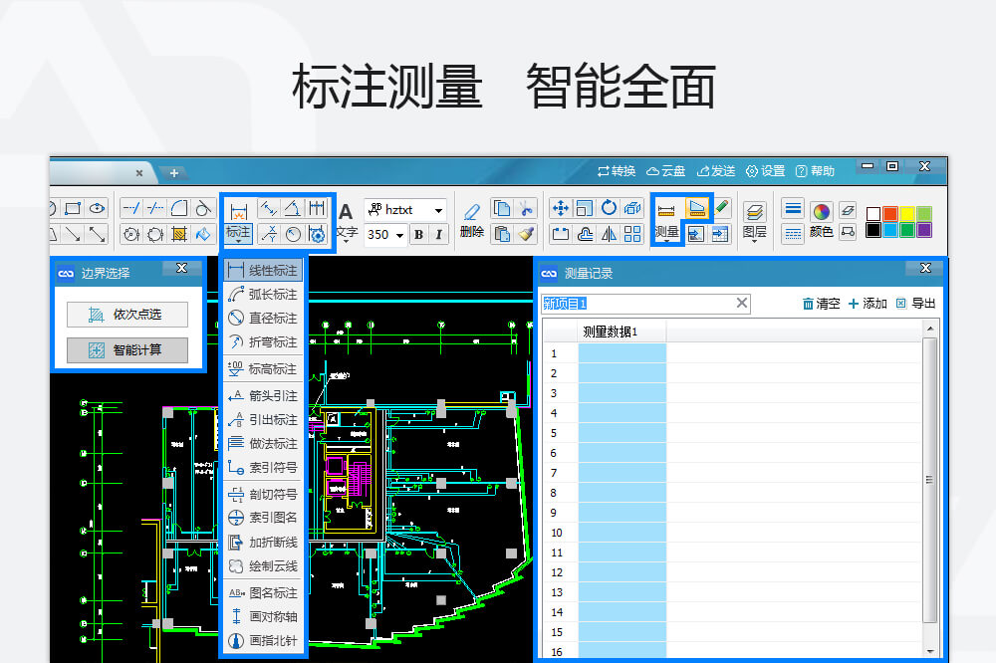The width and height of the screenshot is (996, 663).
Task: Clear the 新项目1 field with X
Action: (x=741, y=303)
